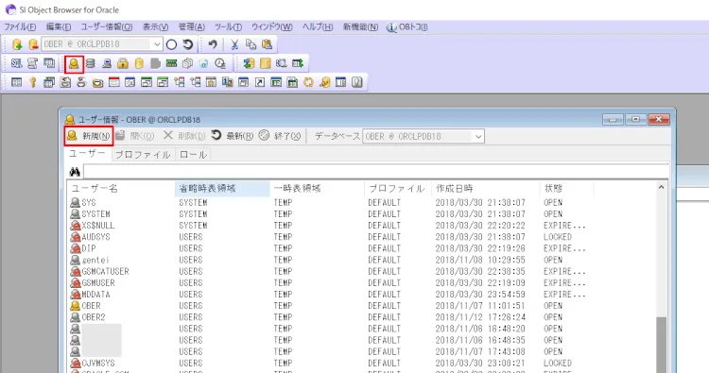Open the stacked disks tablespace icon
The width and height of the screenshot is (709, 373).
point(91,63)
